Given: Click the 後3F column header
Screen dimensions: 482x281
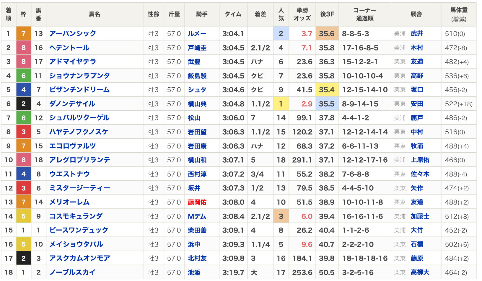Looking at the screenshot, I should pos(327,14).
